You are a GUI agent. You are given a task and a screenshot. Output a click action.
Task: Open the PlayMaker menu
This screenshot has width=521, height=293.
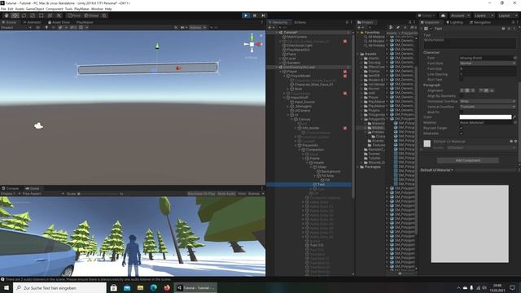coord(81,9)
